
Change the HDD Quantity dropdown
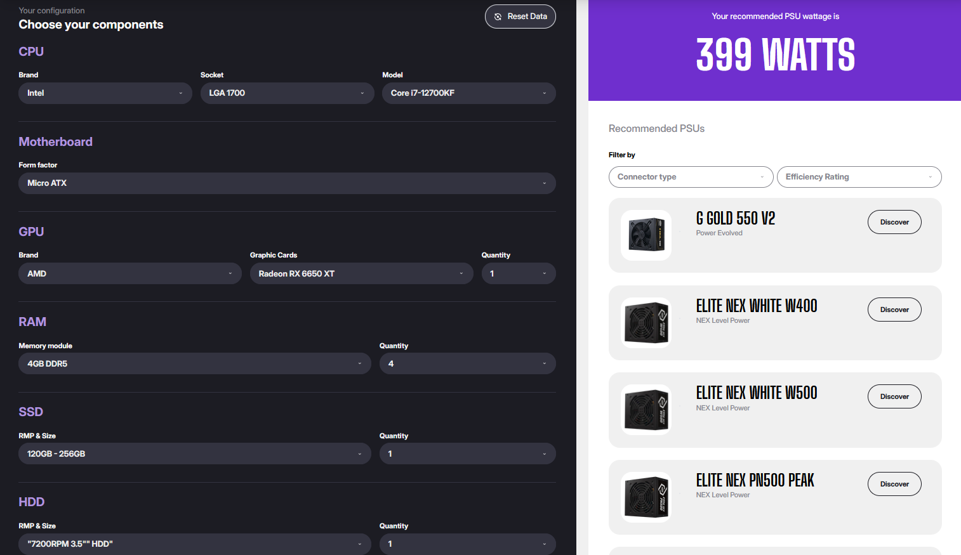(468, 544)
